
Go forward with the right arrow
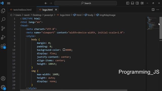coord(51,3)
